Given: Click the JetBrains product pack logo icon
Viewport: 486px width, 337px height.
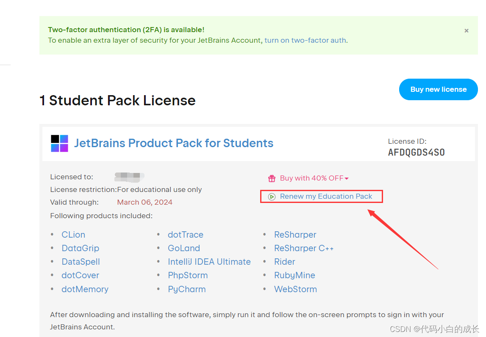Looking at the screenshot, I should [x=59, y=143].
